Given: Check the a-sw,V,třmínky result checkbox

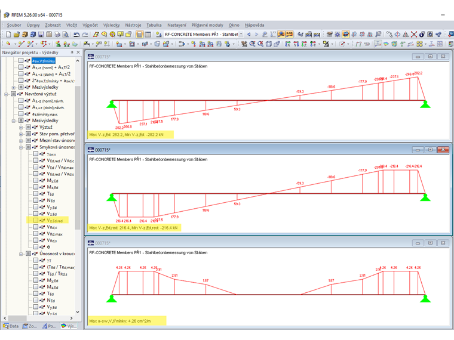Looking at the screenshot, I should click(x=21, y=61).
